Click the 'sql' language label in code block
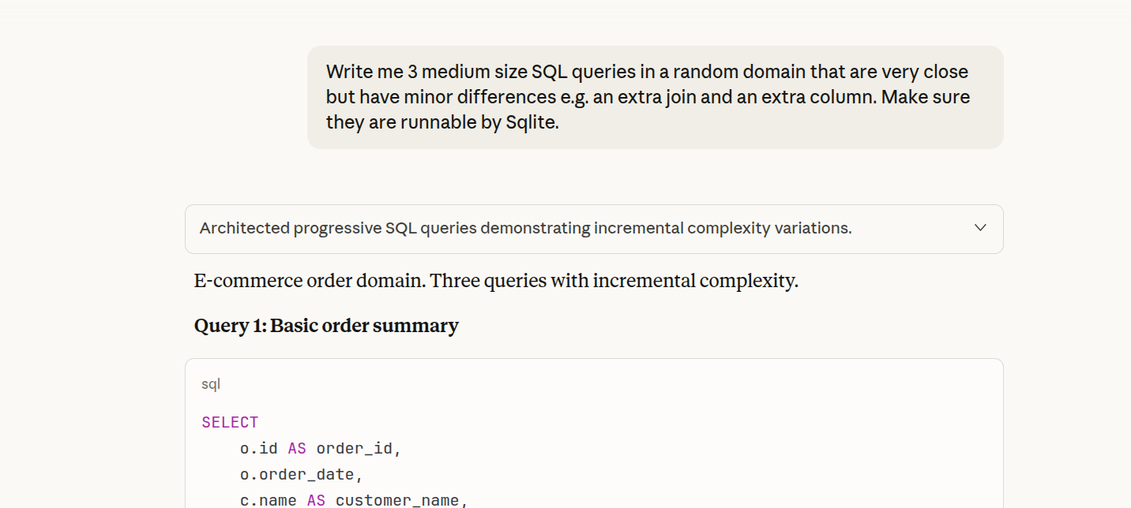 212,383
